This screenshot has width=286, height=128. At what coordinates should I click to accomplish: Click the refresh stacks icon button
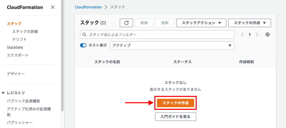coord(126,23)
